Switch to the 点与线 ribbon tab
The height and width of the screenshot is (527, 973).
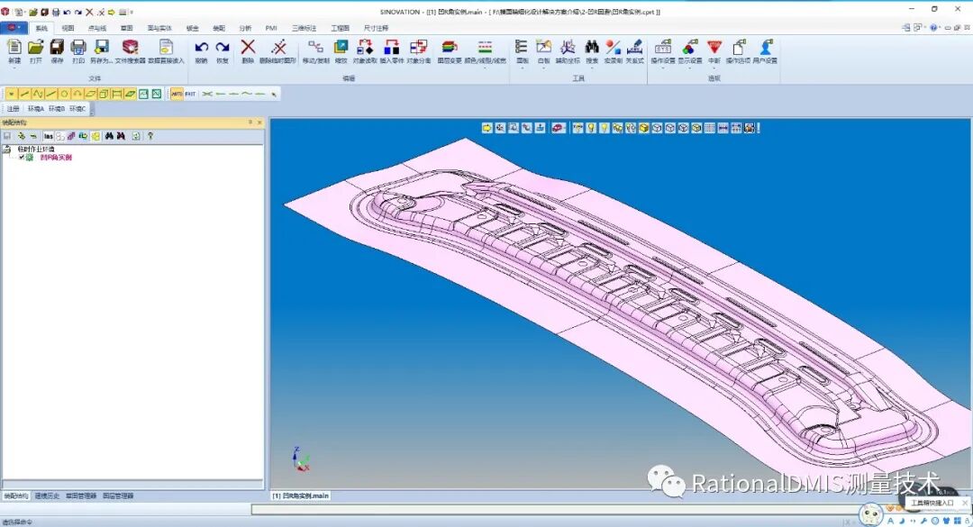point(96,28)
